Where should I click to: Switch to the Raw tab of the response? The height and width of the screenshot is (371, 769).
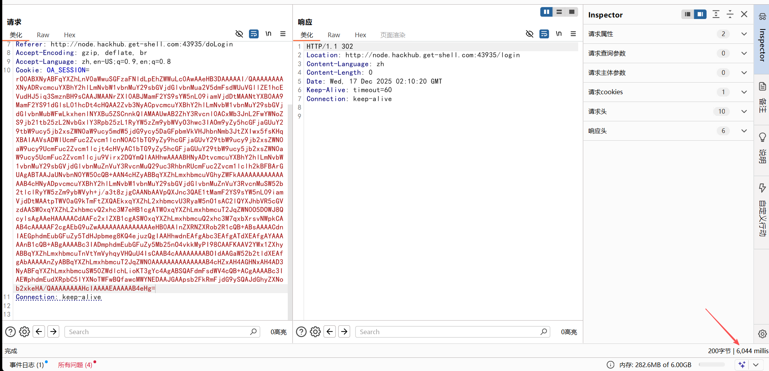(334, 35)
